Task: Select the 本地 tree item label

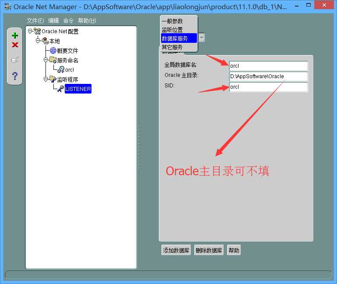Action: 55,41
